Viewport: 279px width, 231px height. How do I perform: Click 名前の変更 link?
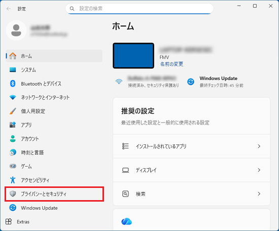tap(171, 64)
